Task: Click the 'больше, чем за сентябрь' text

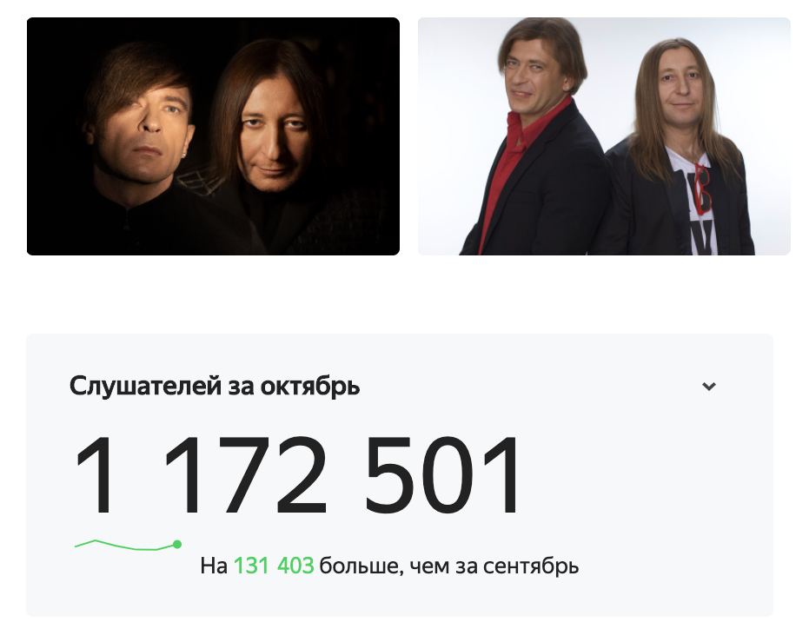Action: (449, 566)
